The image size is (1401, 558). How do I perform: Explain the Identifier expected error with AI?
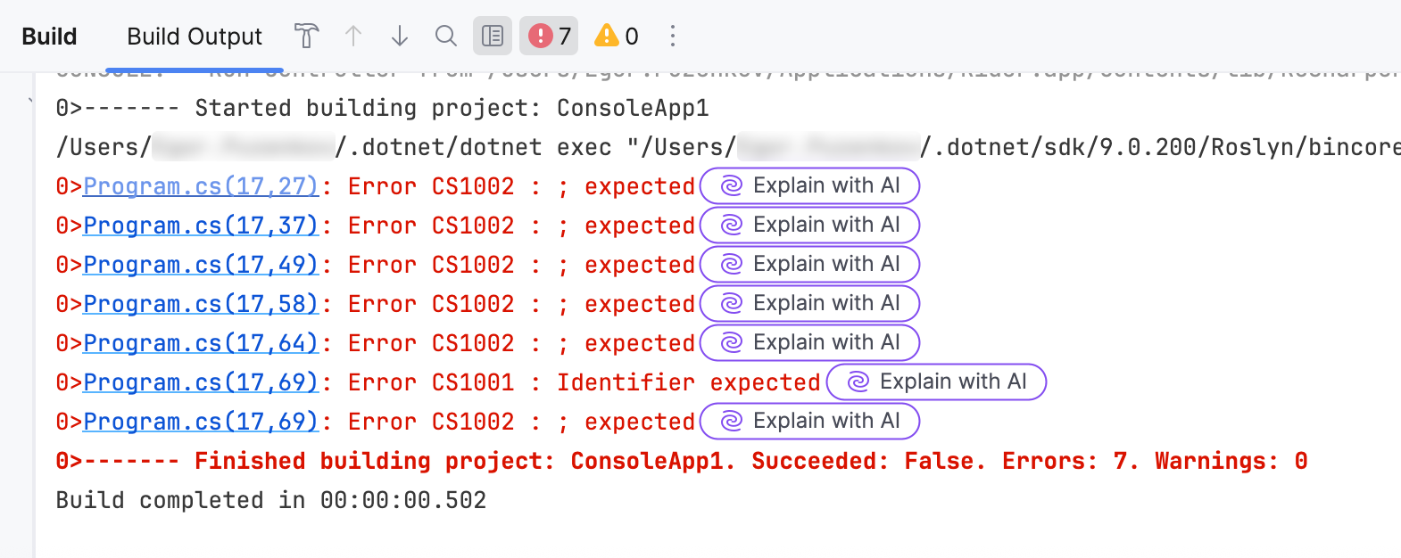936,382
